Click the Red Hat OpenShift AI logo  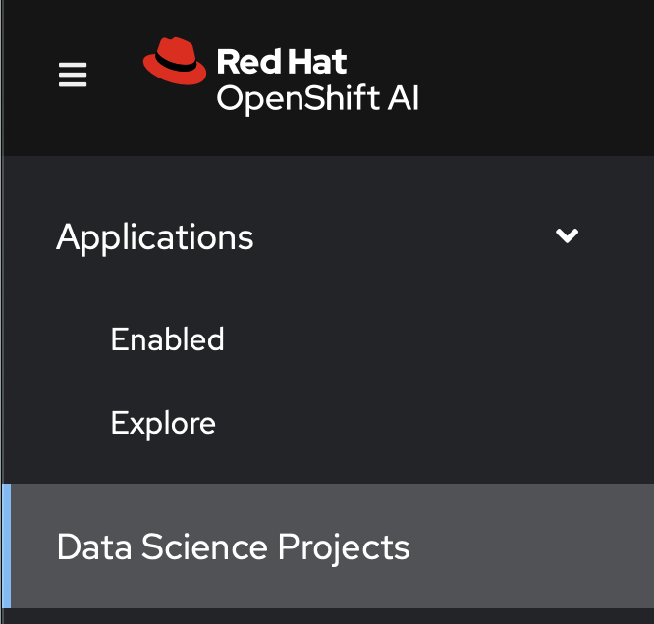[281, 75]
